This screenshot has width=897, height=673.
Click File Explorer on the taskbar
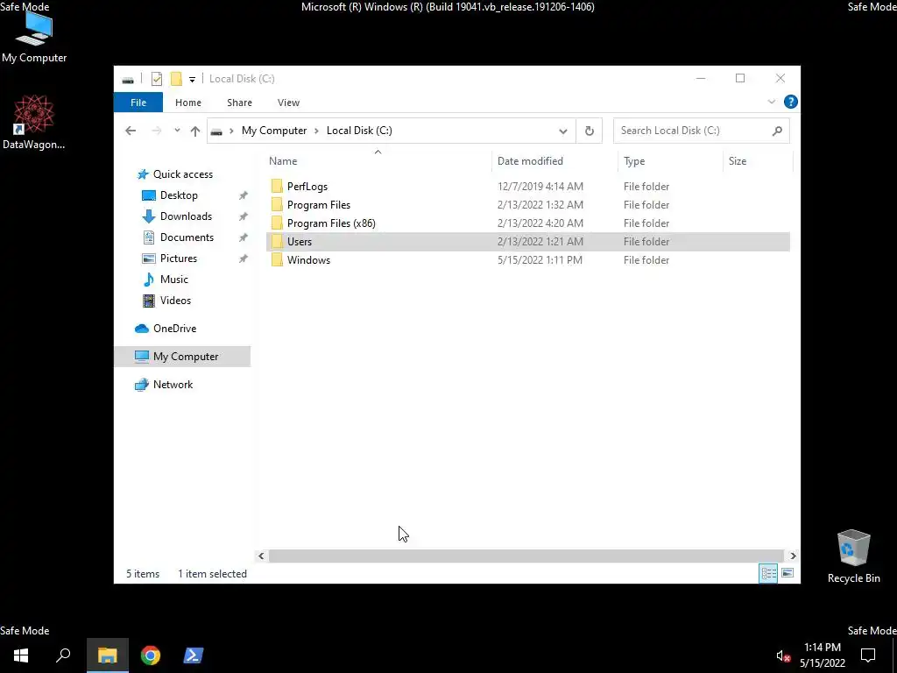pos(107,655)
